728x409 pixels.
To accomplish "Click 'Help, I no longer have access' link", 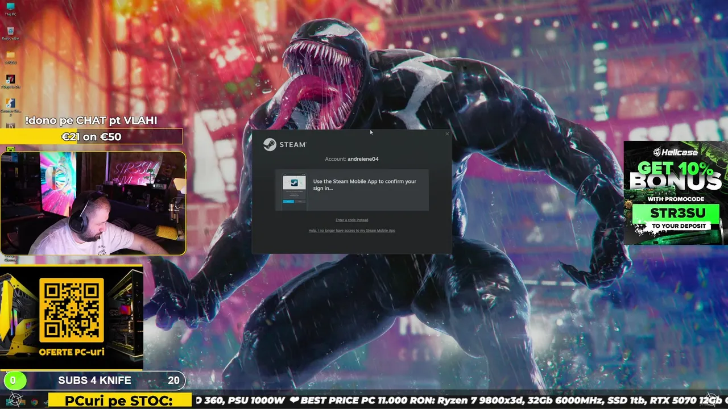I will tap(351, 231).
